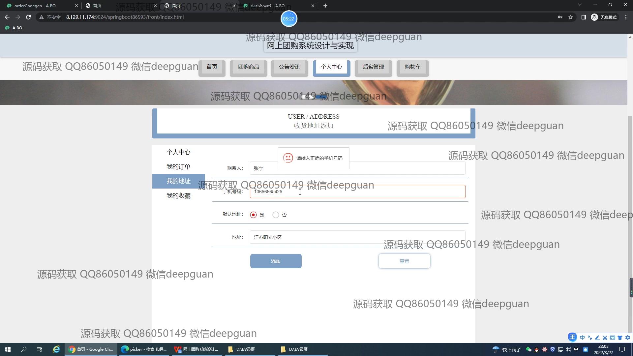Click the 重置 reset button
This screenshot has height=356, width=633.
[404, 261]
